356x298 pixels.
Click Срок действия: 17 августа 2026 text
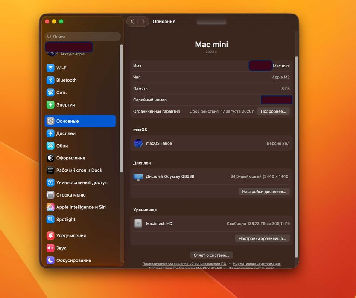[x=222, y=111]
